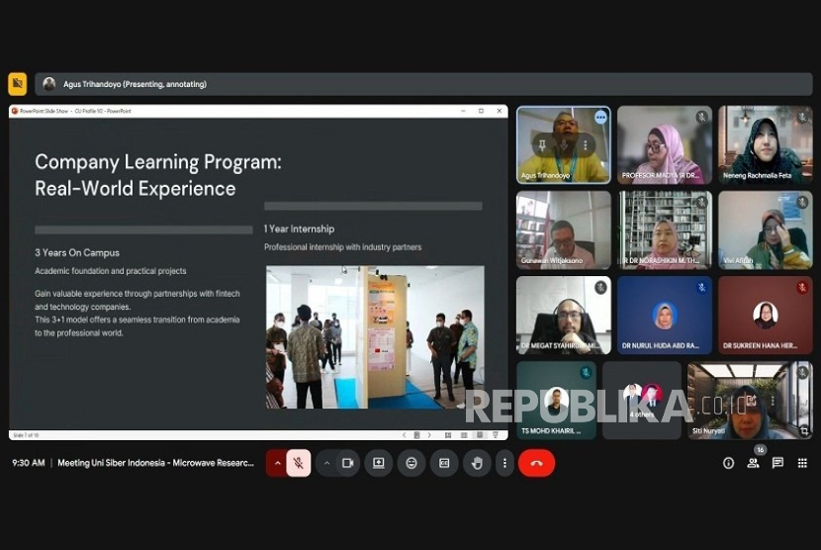Open the '4 others' participants tile

(x=641, y=400)
